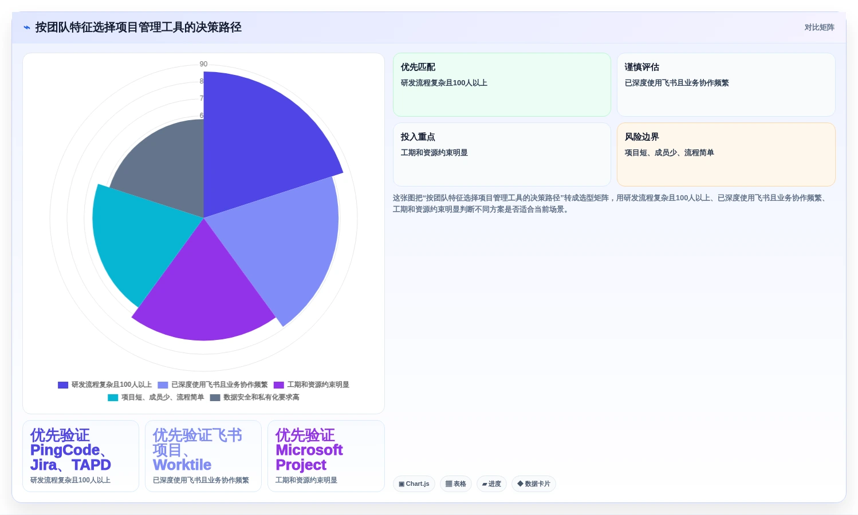858x515 pixels.
Task: Open the 风险边界 card
Action: 726,154
